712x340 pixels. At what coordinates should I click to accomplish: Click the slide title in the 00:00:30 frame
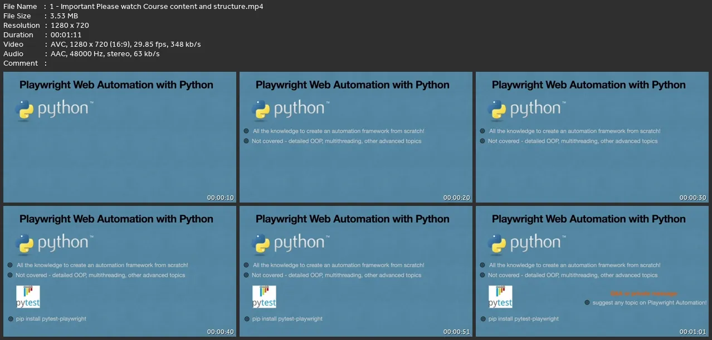pyautogui.click(x=589, y=85)
